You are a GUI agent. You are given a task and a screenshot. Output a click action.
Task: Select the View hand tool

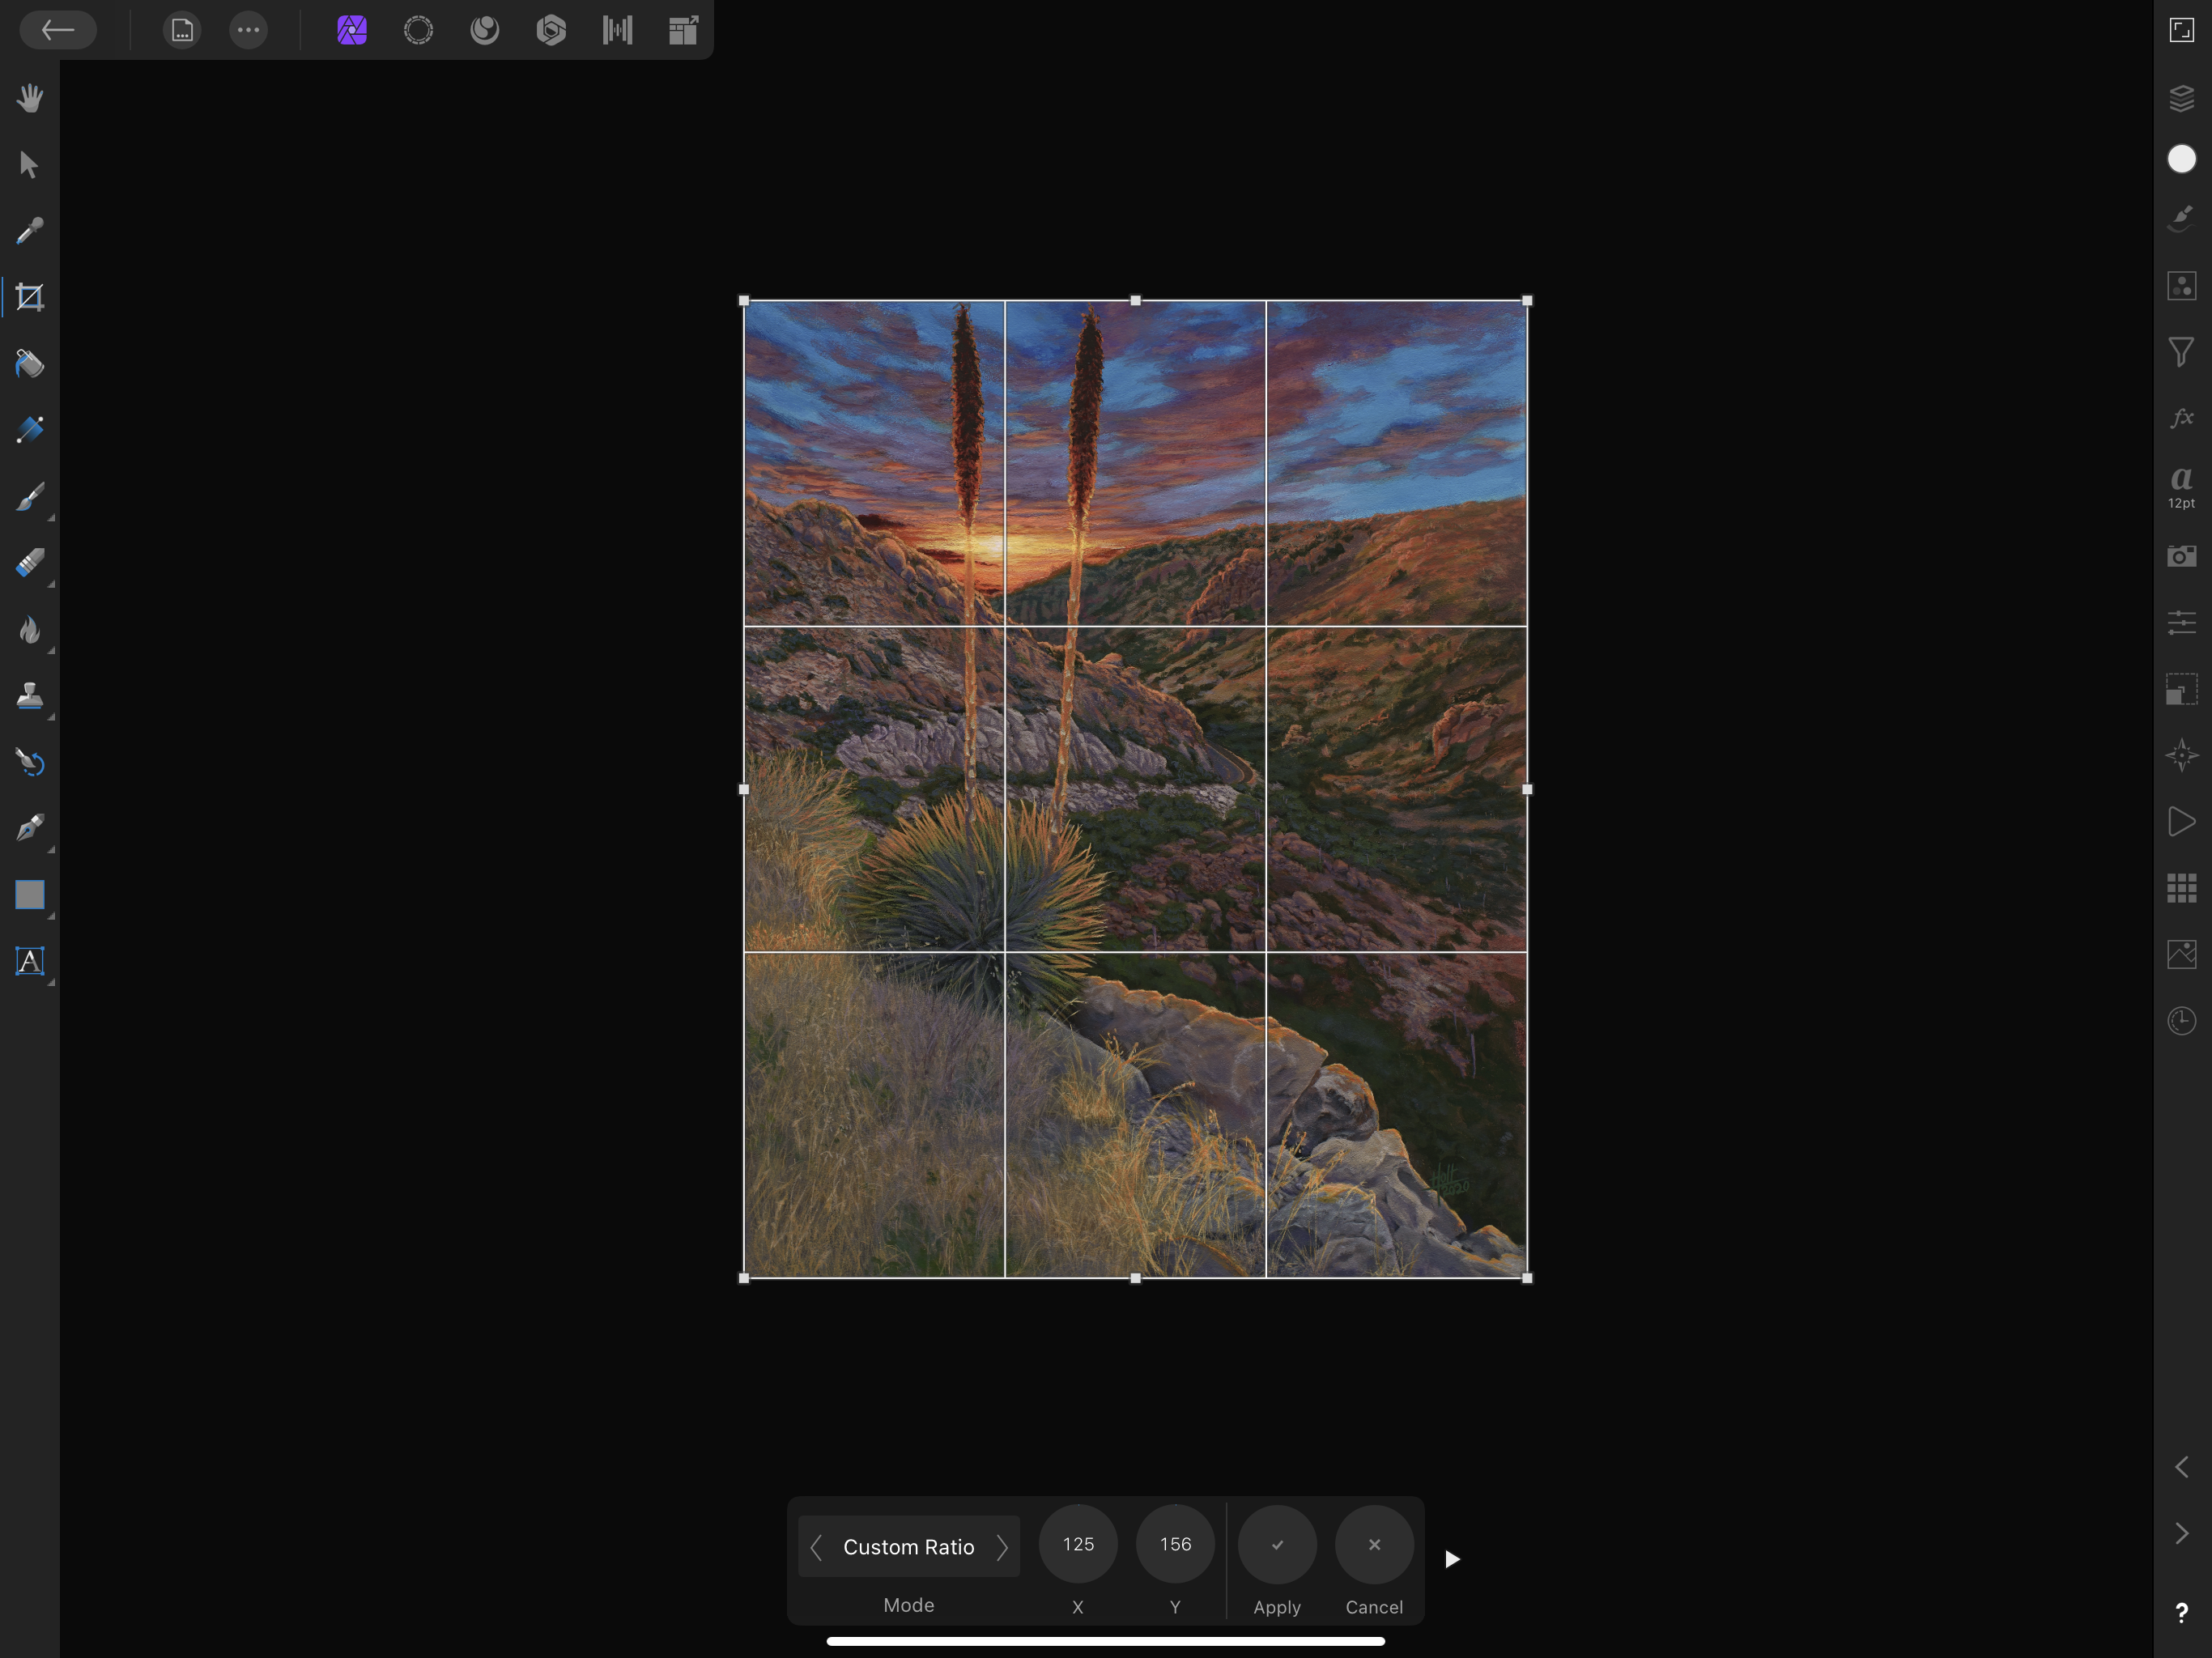pos(30,98)
